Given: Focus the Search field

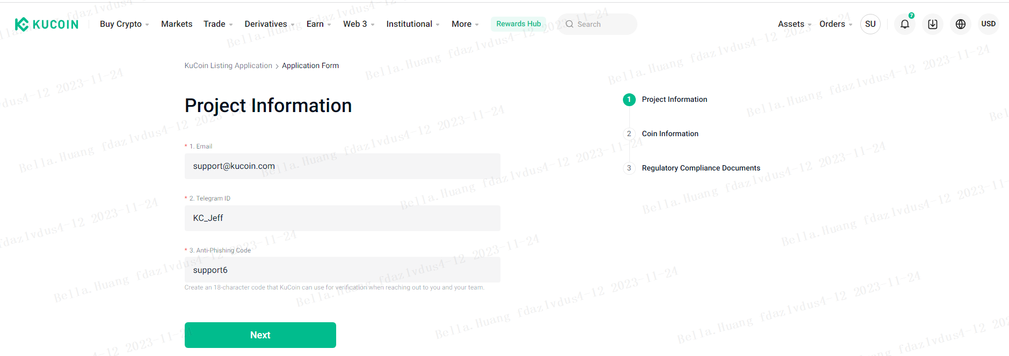Looking at the screenshot, I should click(597, 24).
